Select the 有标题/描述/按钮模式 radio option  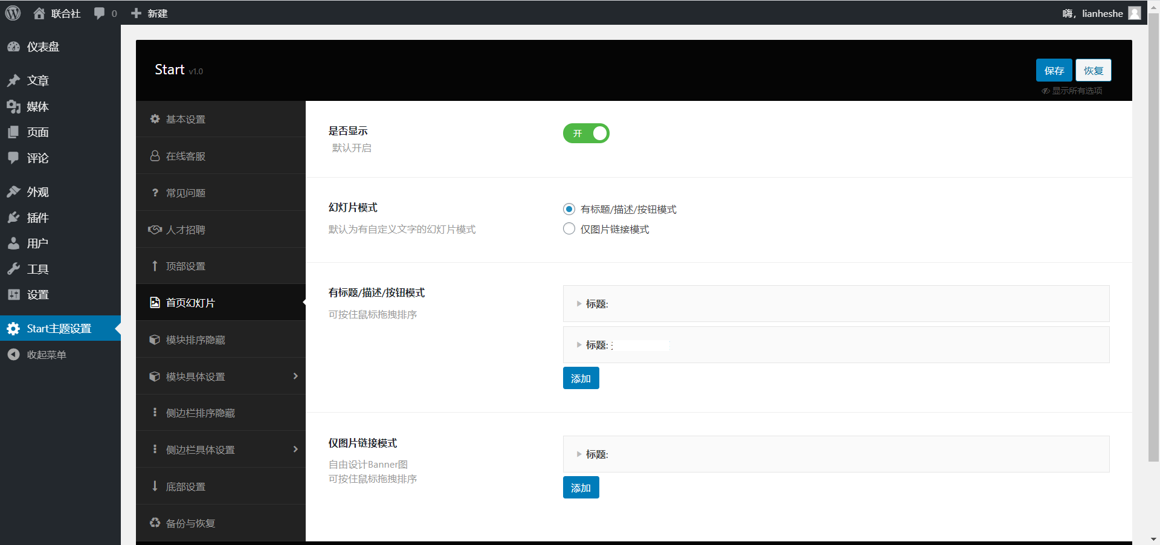[569, 209]
